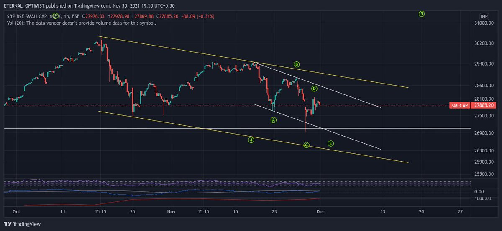Viewport: 502px width, 231px height.
Task: Click the SMLCAP price tag
Action: click(460, 105)
